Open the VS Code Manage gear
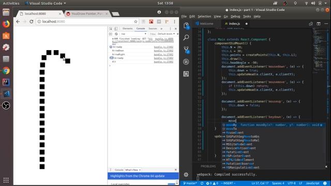This screenshot has width=331, height=186. [x=186, y=175]
